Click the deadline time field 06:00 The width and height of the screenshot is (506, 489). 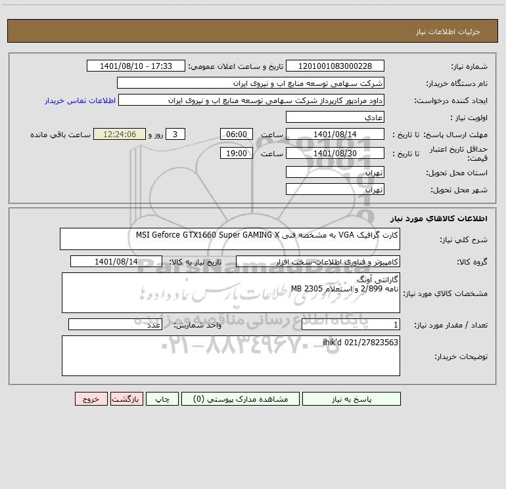236,134
